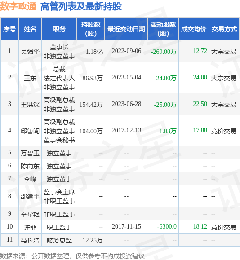
Task: Click the date 2023-05-04
Action: click(126, 77)
